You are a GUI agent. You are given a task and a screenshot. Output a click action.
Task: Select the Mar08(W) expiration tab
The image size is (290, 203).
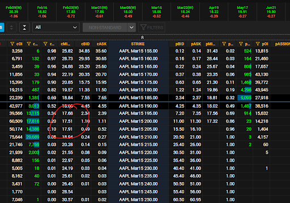pos(128,12)
